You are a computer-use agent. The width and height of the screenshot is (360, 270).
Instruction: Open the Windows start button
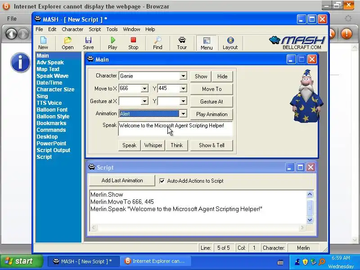pos(21,261)
